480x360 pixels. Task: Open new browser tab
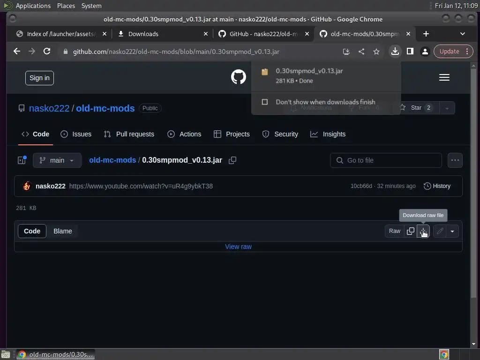[x=426, y=34]
